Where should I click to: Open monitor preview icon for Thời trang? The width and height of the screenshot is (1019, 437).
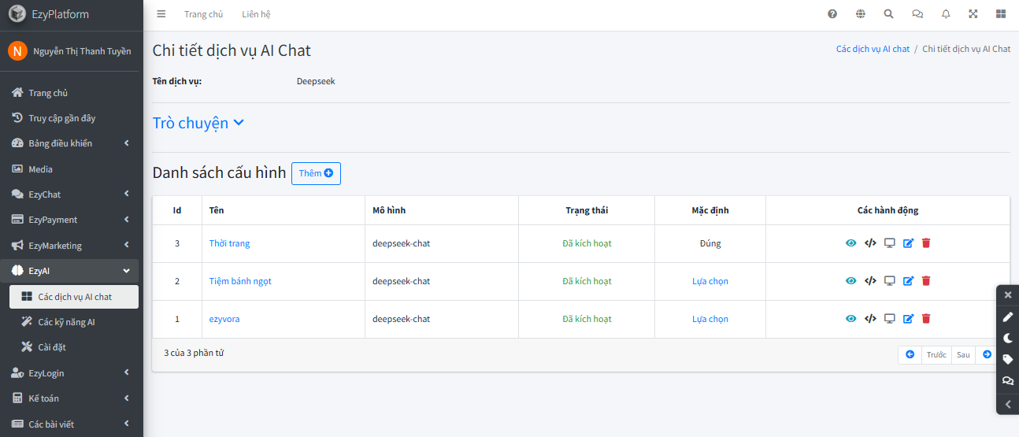pos(890,243)
